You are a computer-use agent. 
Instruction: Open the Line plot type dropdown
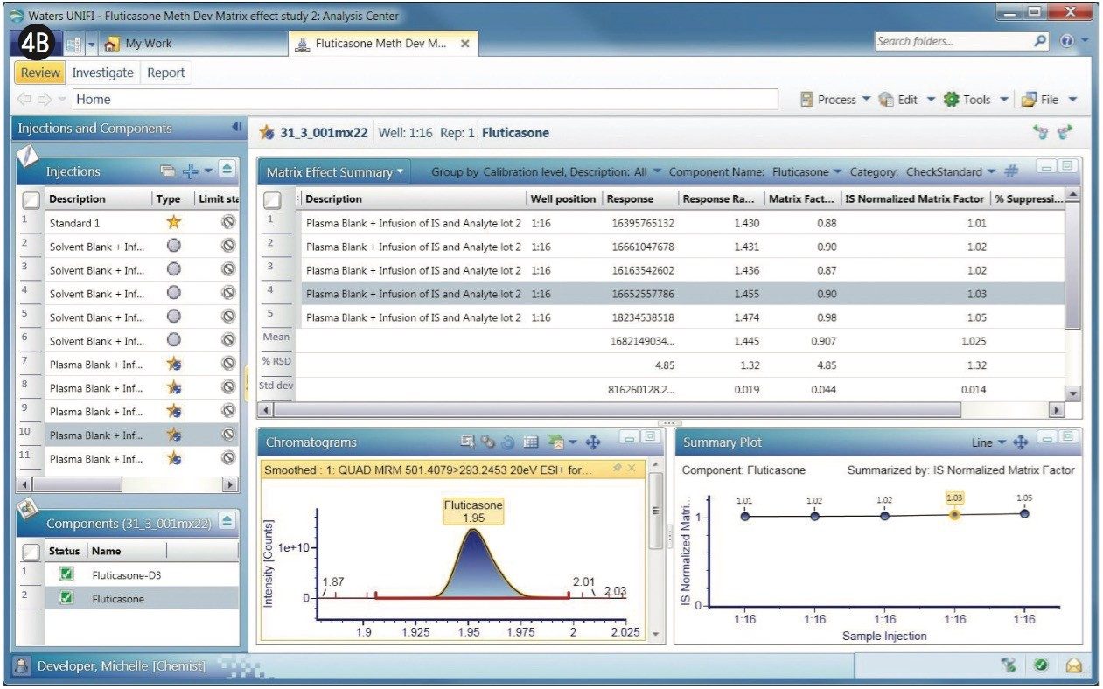[x=989, y=443]
